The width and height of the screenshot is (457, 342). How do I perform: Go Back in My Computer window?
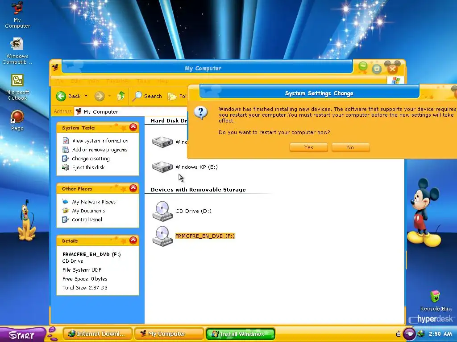pos(68,96)
